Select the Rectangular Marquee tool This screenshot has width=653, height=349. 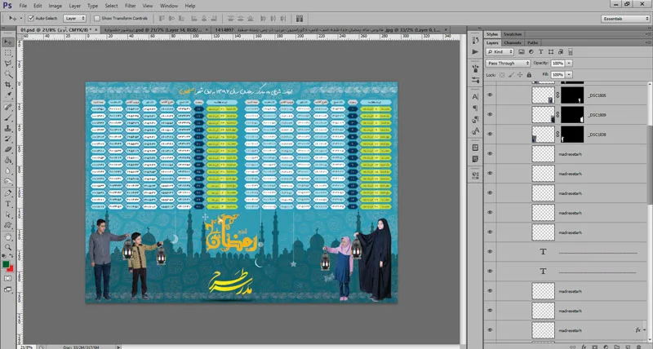pyautogui.click(x=8, y=53)
